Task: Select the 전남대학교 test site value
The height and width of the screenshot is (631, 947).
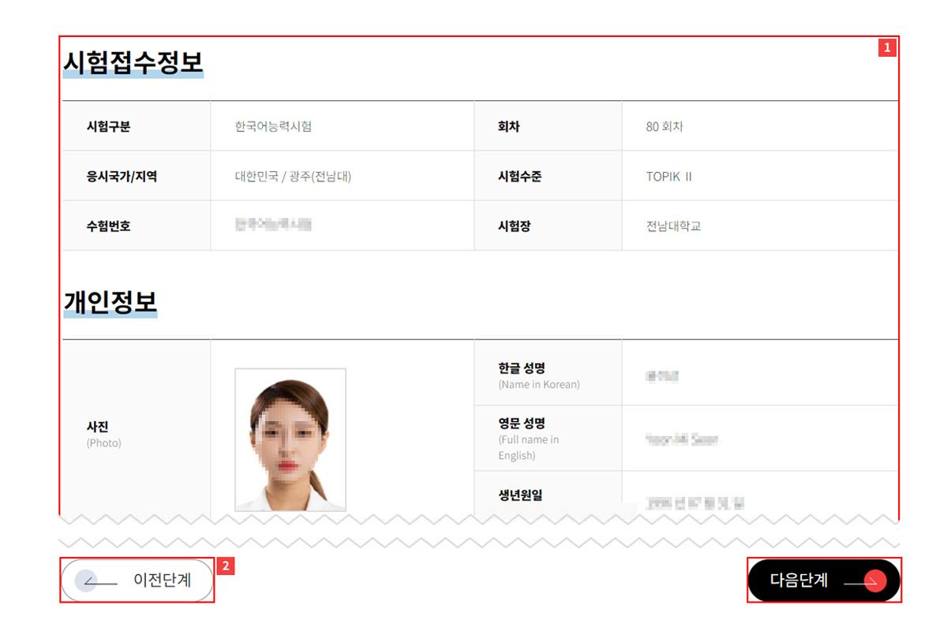Action: 673,226
